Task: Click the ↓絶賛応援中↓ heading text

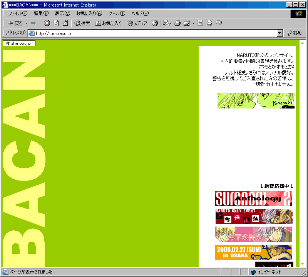Action: [277, 186]
